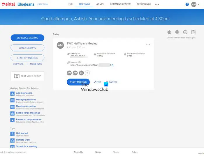Click the Sh participant avatar
Screen dimensions: 204x156
(81, 73)
